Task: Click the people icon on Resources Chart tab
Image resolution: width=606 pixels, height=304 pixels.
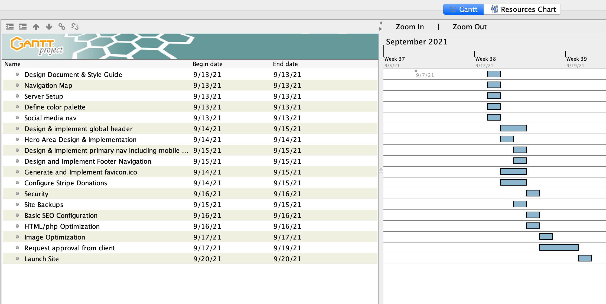Action: (494, 9)
